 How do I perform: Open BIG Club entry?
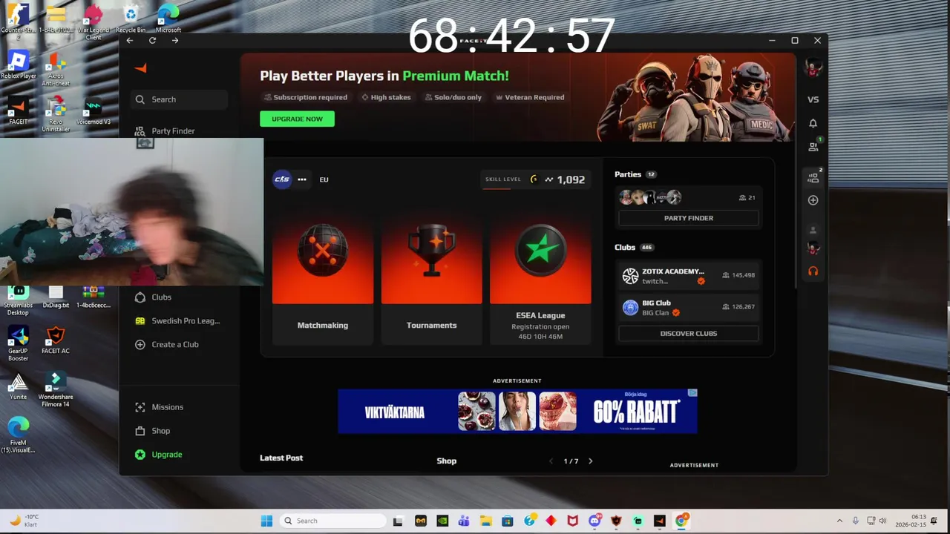689,308
